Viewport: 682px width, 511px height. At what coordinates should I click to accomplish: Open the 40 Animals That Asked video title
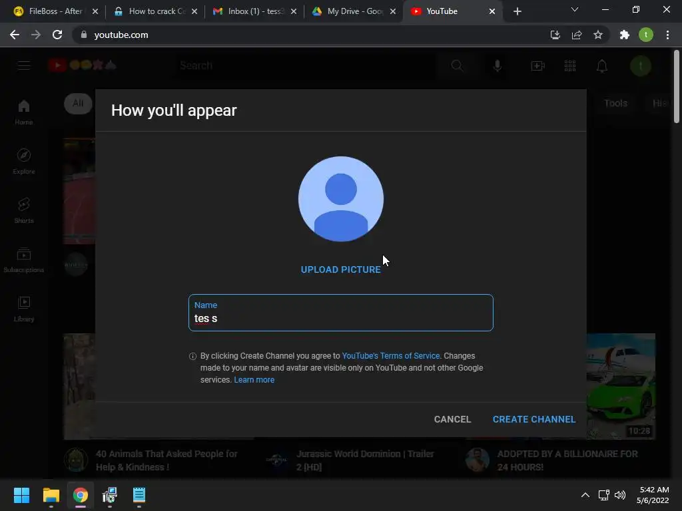click(x=167, y=460)
